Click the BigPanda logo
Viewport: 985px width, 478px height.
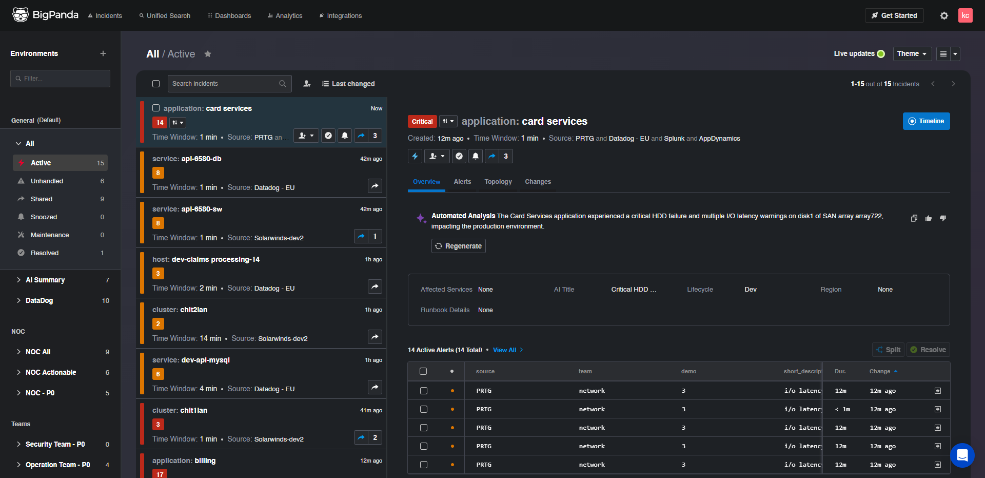pyautogui.click(x=45, y=15)
